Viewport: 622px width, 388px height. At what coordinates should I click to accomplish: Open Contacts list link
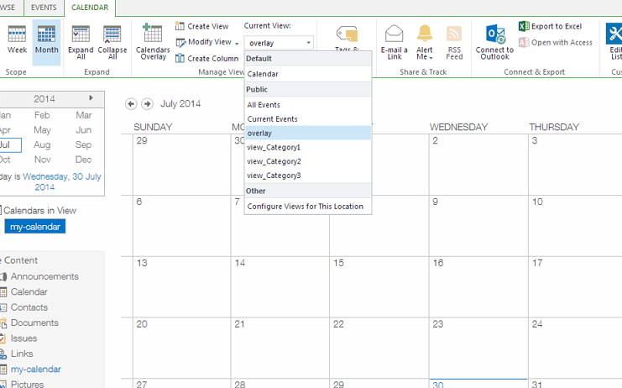[29, 307]
